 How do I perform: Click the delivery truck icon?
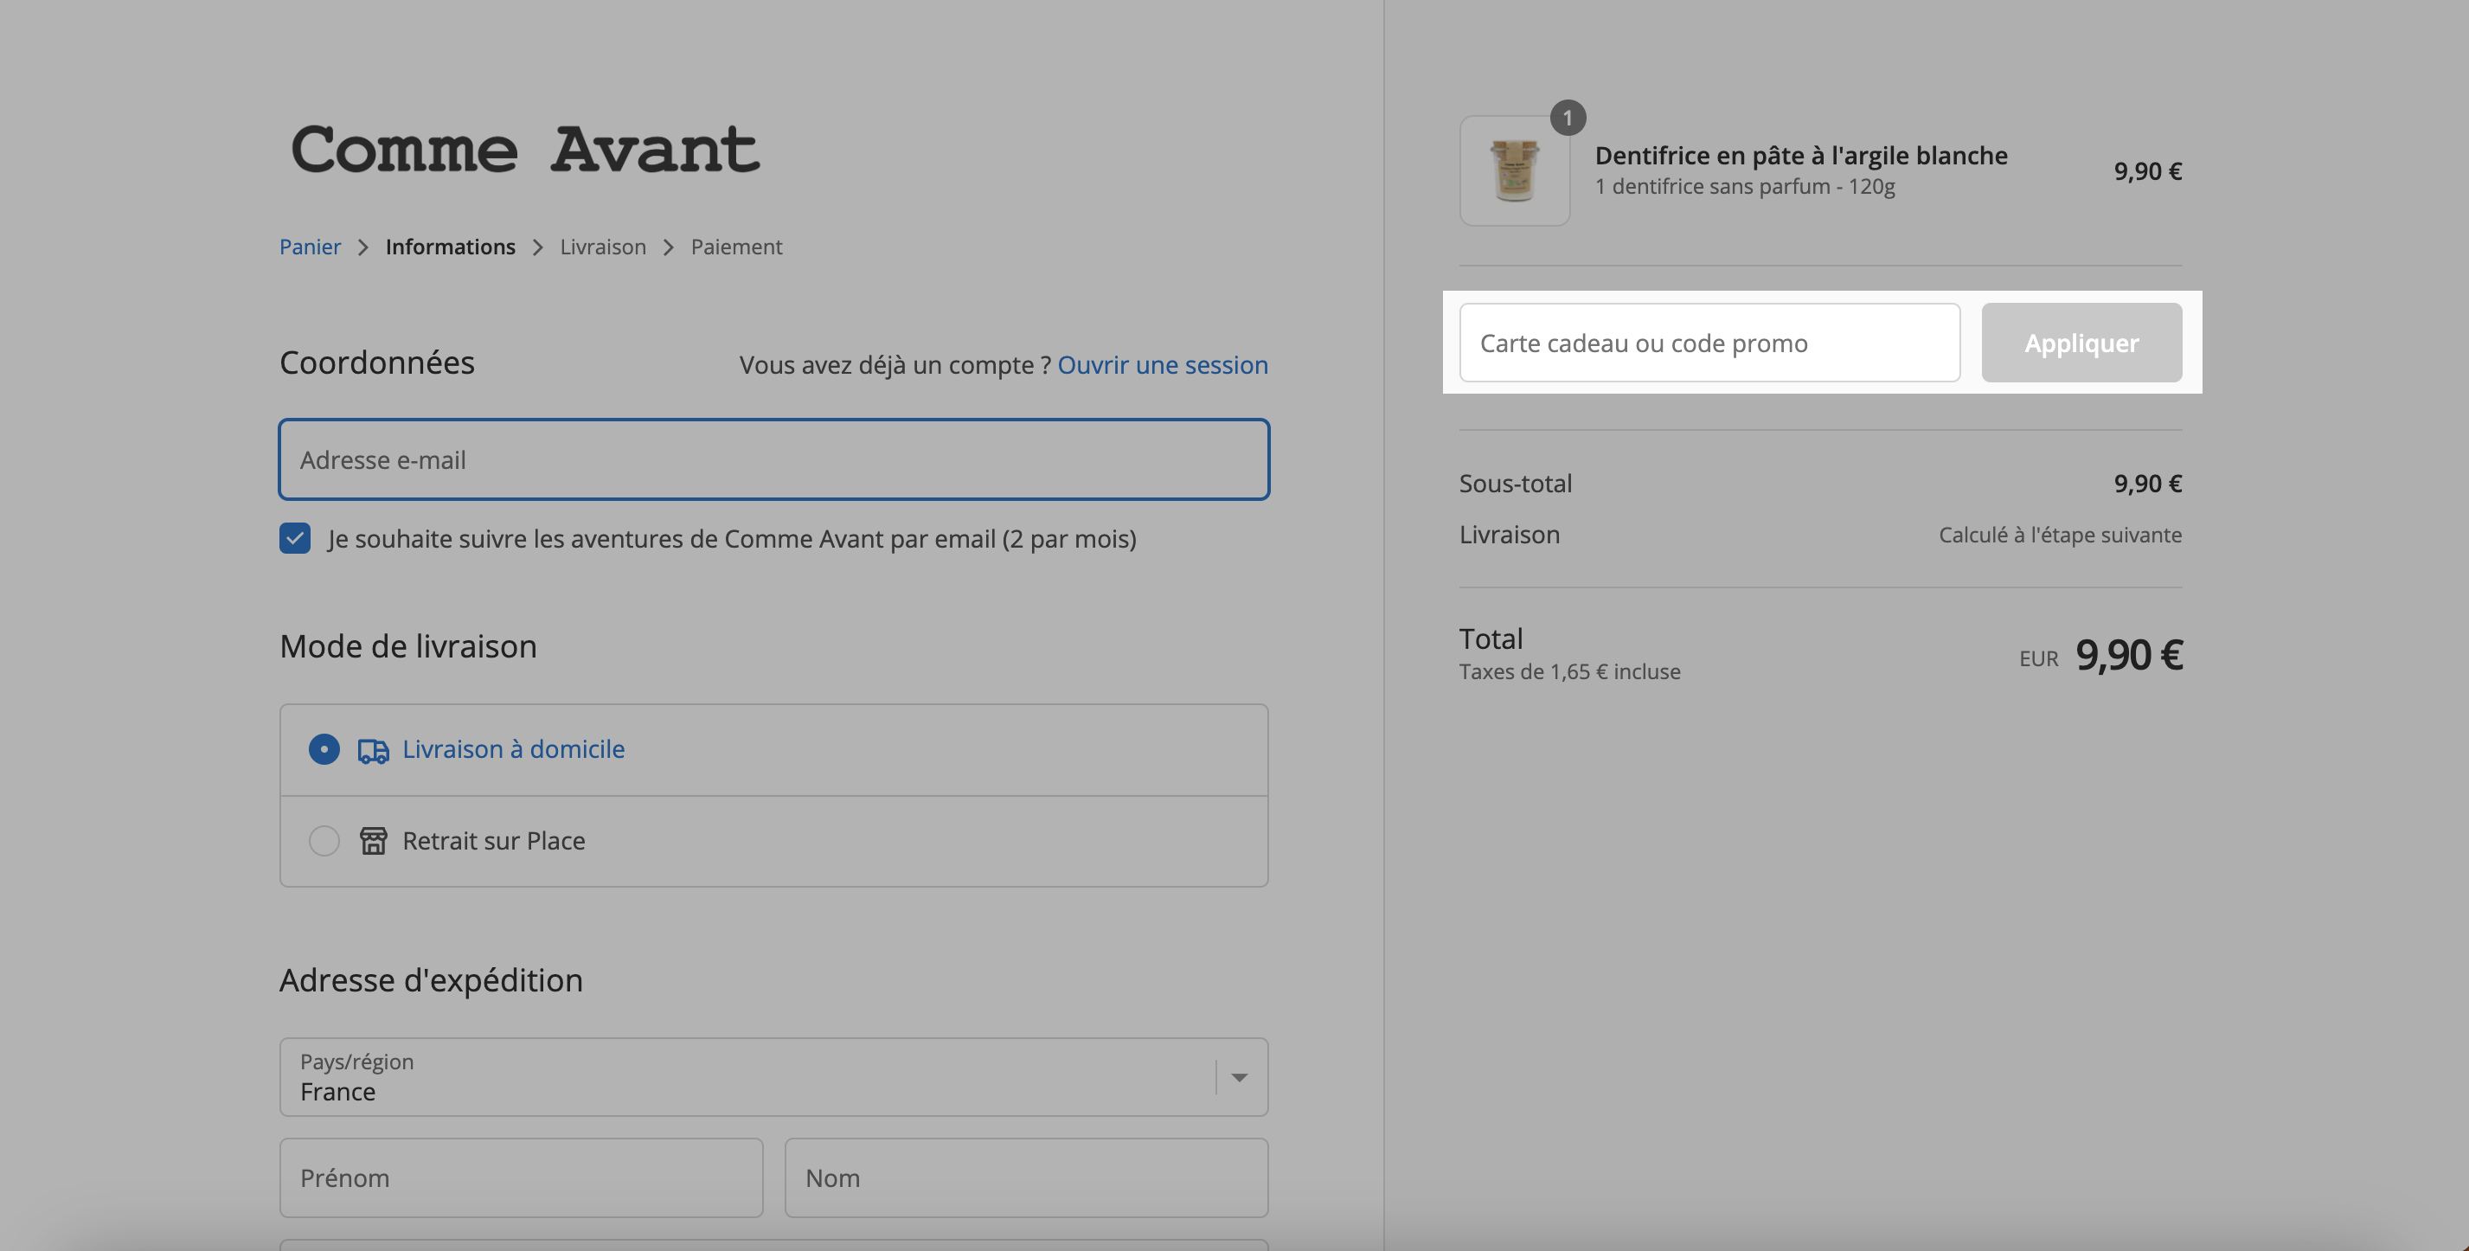(x=373, y=751)
